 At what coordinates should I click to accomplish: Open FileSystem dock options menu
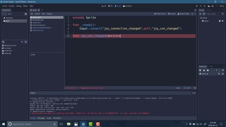[27, 10]
